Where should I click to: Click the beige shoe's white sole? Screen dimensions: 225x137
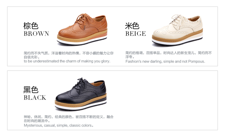(x=177, y=41)
